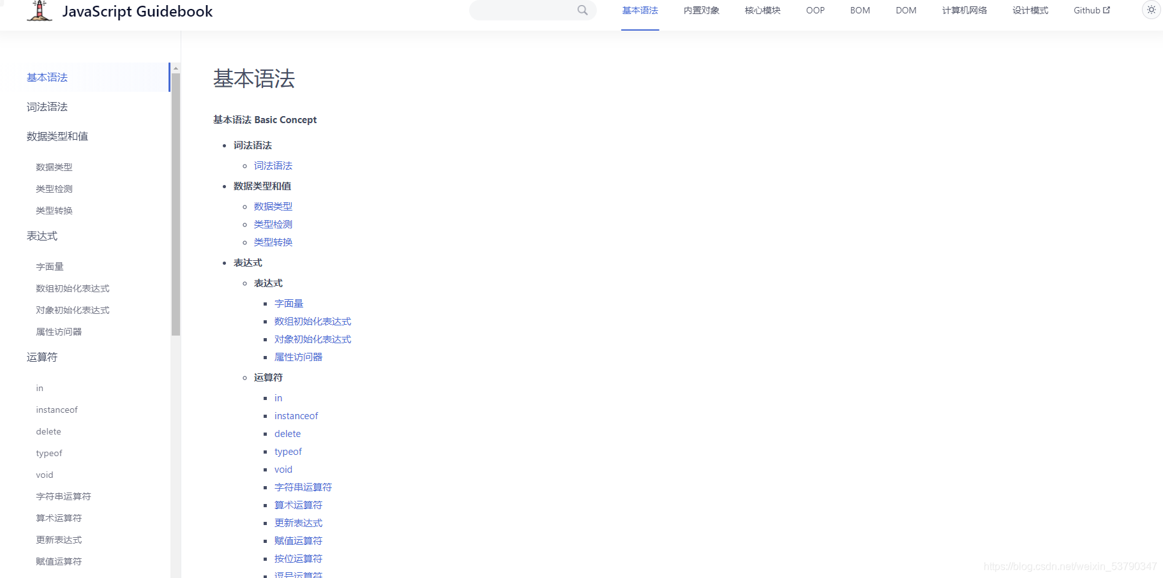Image resolution: width=1163 pixels, height=578 pixels.
Task: Collapse 数据类型和值 sidebar group
Action: click(57, 136)
